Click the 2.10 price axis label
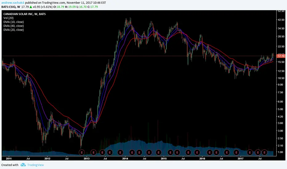The height and width of the screenshot is (169, 287). click(x=281, y=146)
